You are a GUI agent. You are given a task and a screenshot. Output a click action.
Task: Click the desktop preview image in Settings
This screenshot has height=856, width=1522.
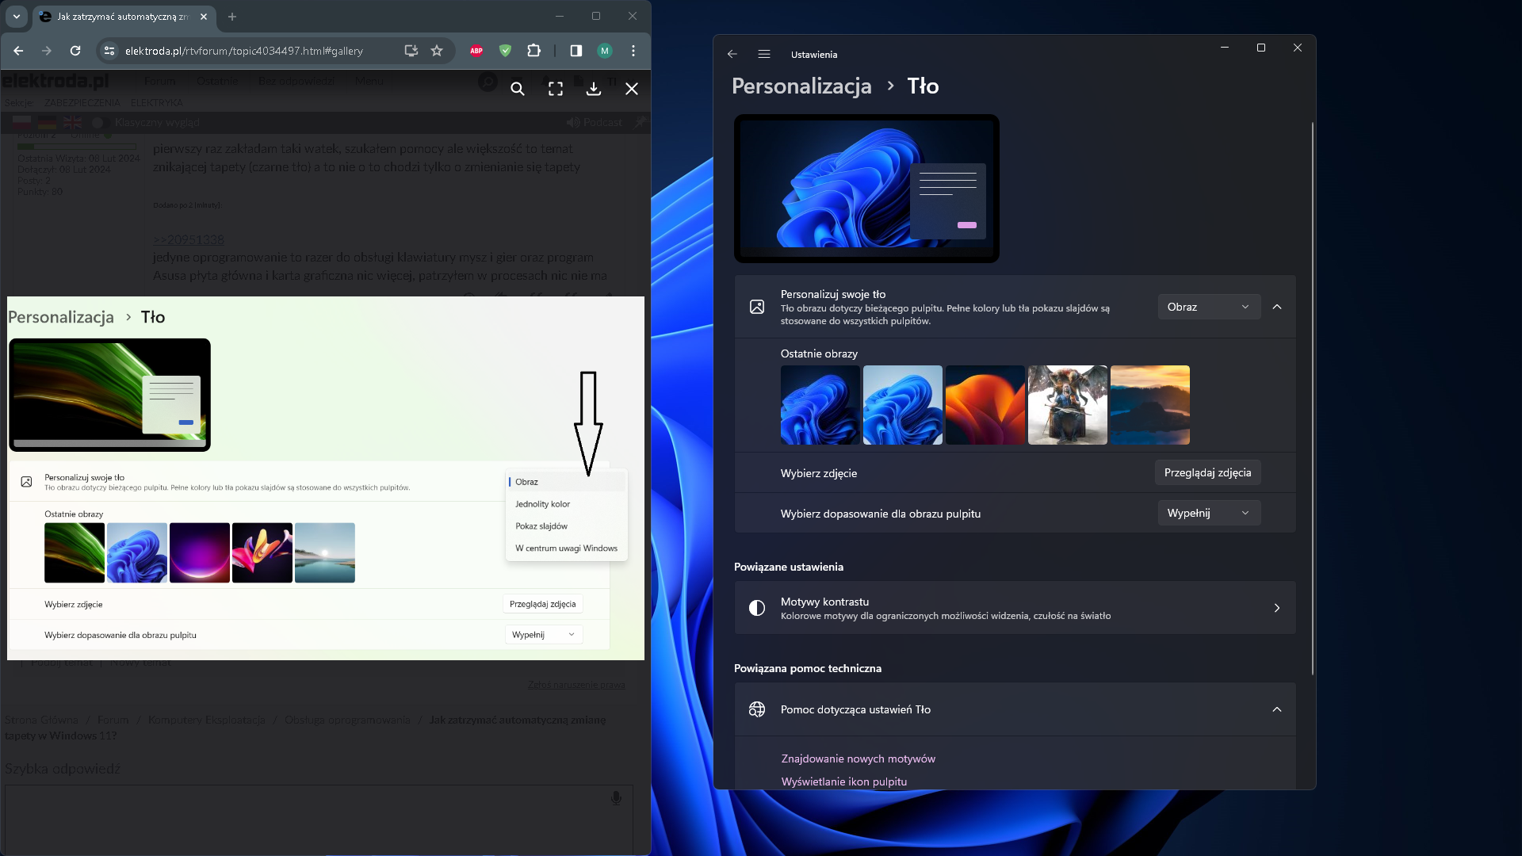(866, 189)
